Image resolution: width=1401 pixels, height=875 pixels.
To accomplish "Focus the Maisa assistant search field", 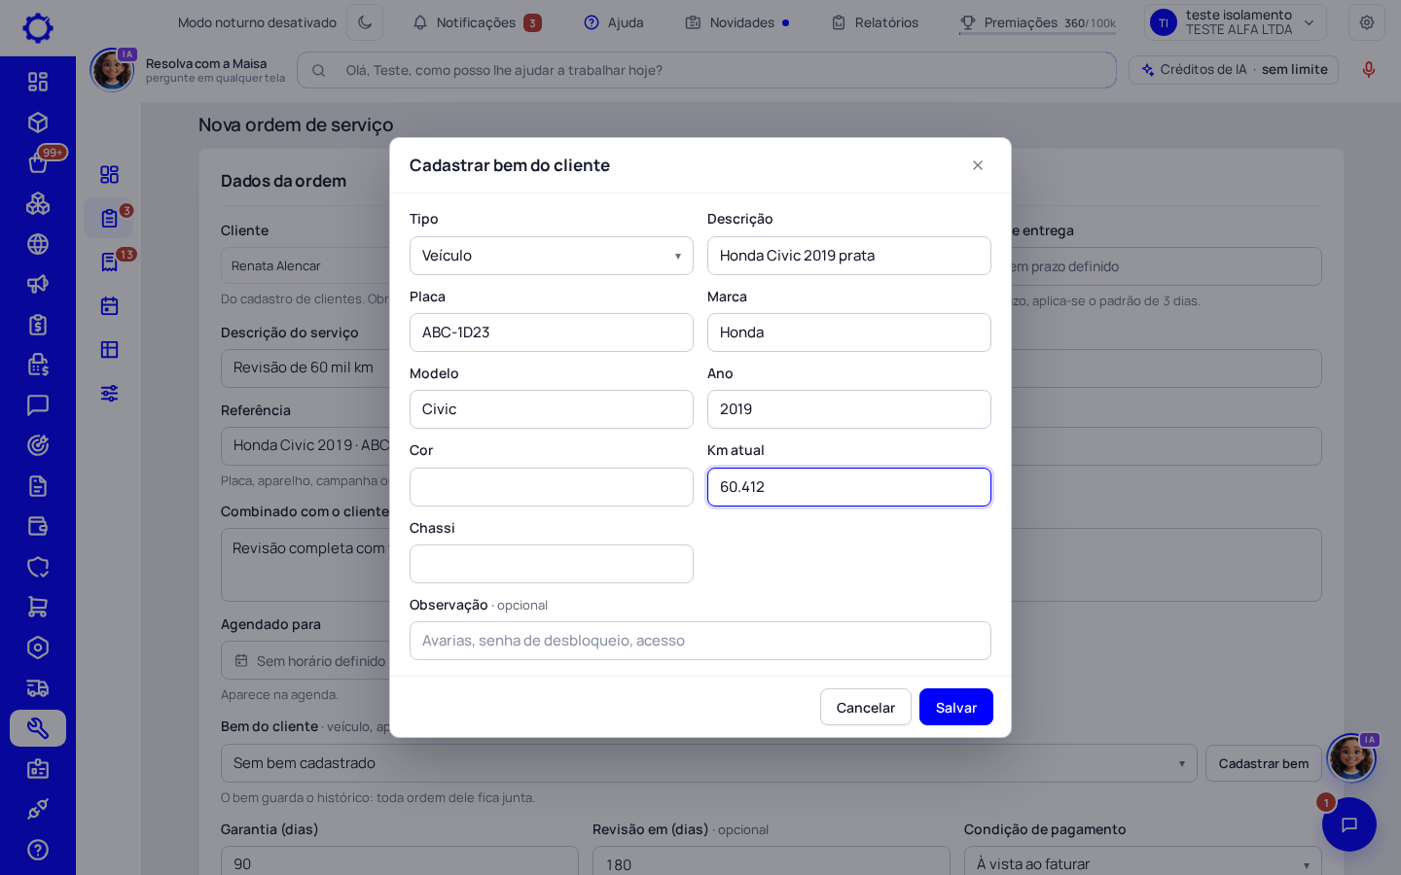I will coord(706,70).
